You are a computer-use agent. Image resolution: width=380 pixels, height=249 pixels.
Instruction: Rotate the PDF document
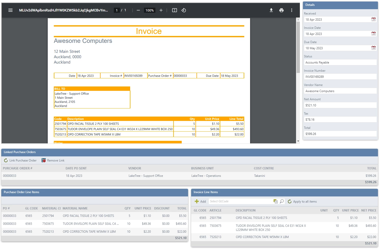point(184,10)
